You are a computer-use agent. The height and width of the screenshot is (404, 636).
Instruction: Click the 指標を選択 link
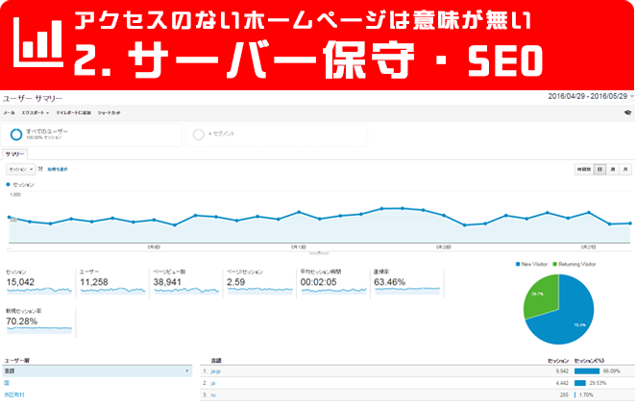tap(56, 169)
